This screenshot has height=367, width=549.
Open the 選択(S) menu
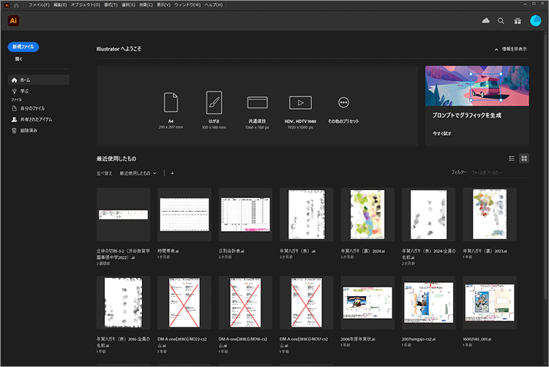[128, 5]
